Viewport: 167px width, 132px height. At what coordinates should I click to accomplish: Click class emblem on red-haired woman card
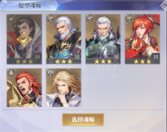[x=130, y=18]
